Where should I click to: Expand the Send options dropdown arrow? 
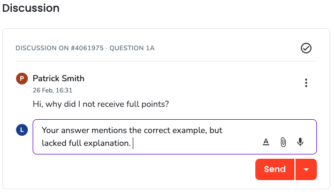(306, 169)
